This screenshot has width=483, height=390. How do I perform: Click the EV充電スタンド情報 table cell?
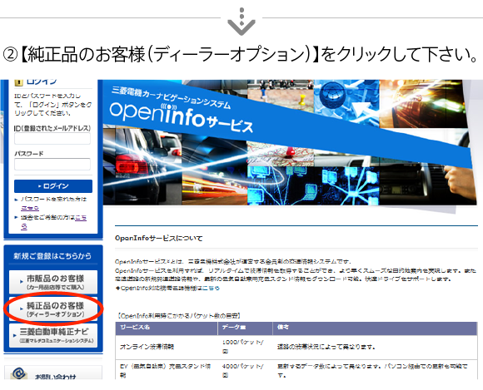pos(167,370)
